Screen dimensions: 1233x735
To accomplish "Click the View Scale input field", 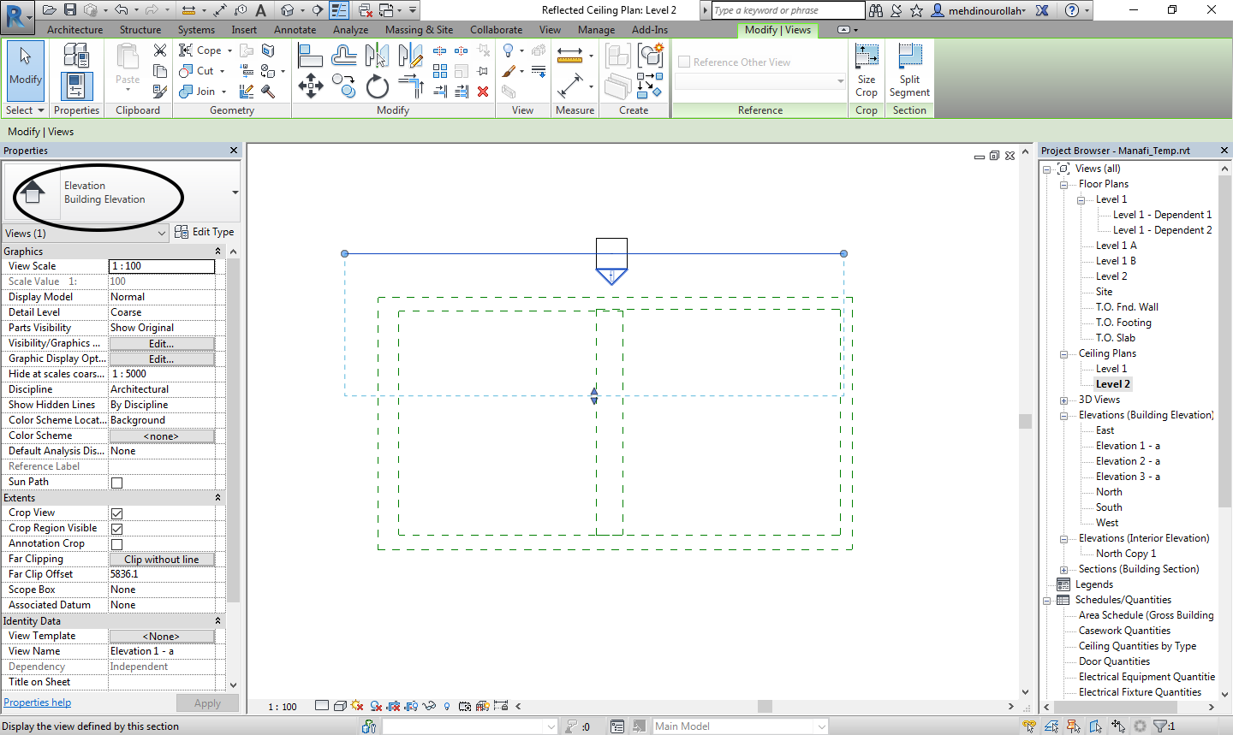I will tap(162, 266).
